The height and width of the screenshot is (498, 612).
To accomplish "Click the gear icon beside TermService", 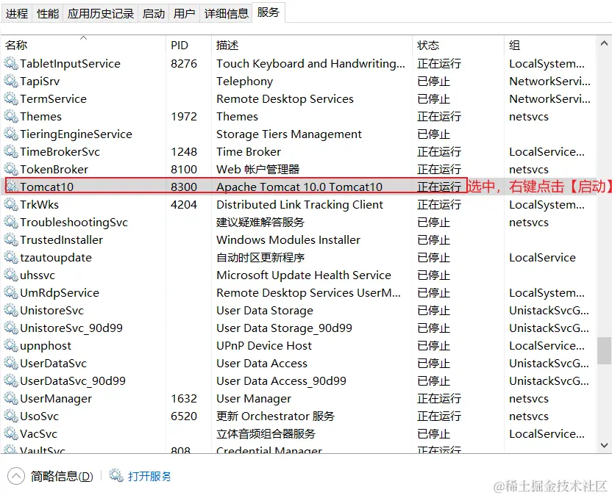I will [11, 98].
